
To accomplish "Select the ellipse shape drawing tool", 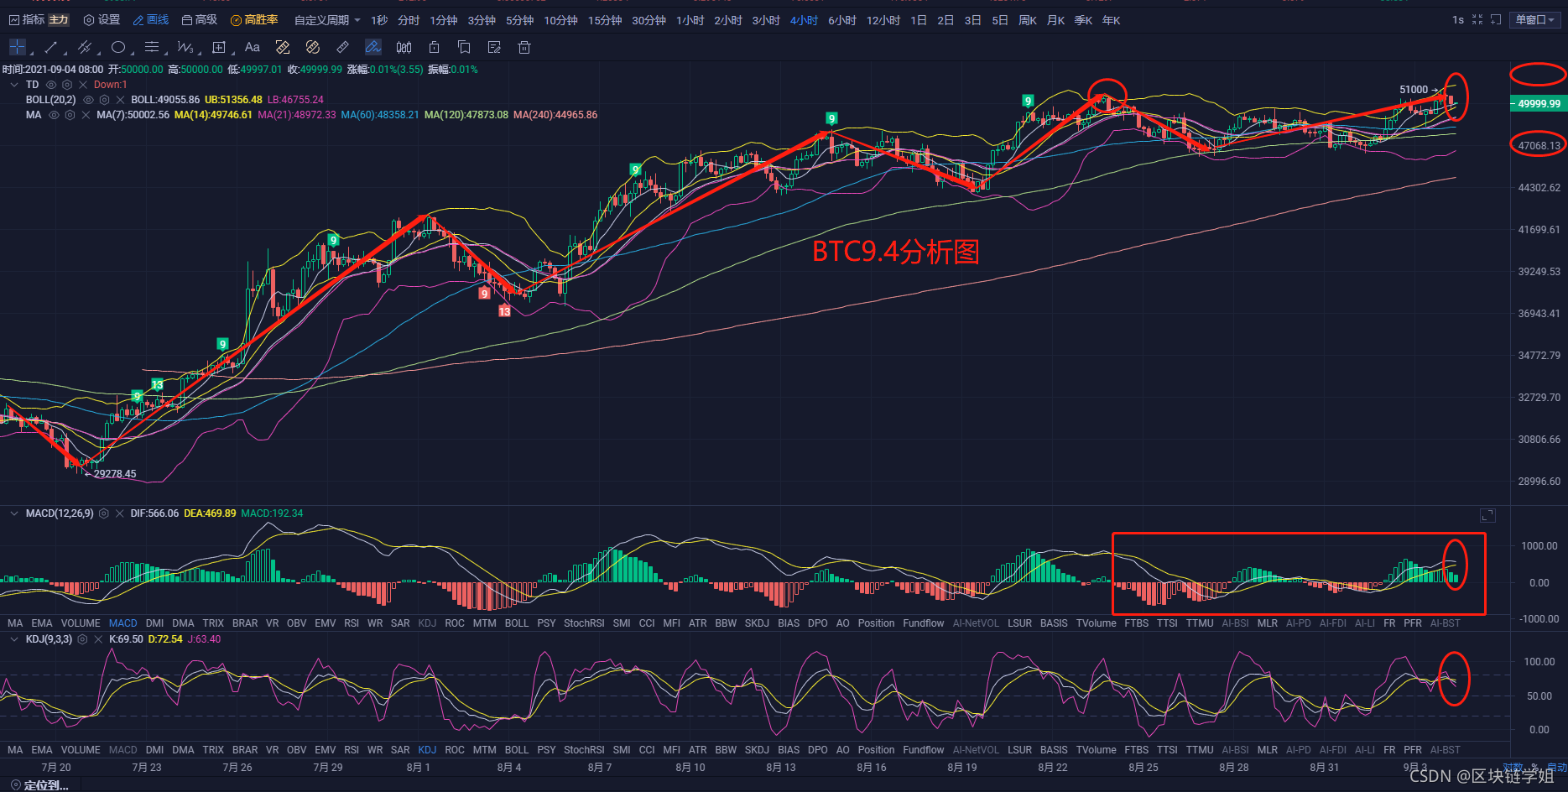I will tap(118, 48).
